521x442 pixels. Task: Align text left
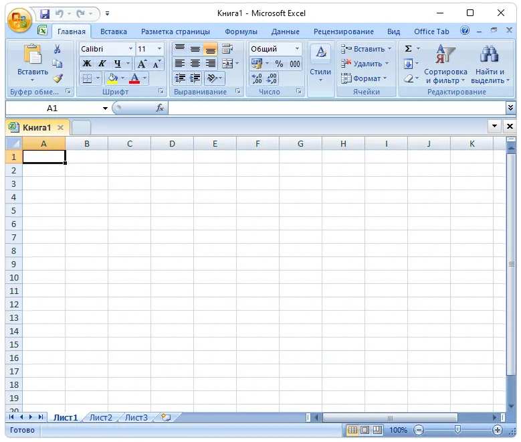coord(180,63)
